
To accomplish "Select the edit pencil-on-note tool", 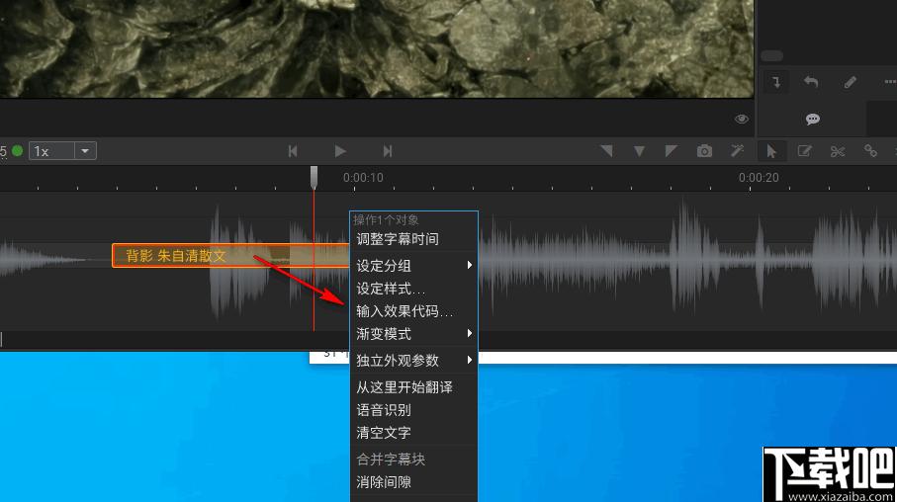I will point(804,151).
